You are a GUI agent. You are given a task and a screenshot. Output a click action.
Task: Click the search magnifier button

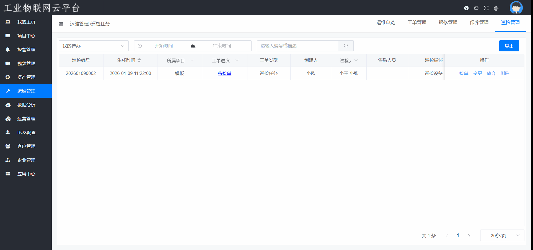(x=346, y=46)
